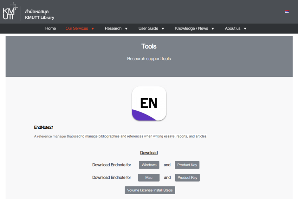
Task: Open the Research menu
Action: coord(113,29)
